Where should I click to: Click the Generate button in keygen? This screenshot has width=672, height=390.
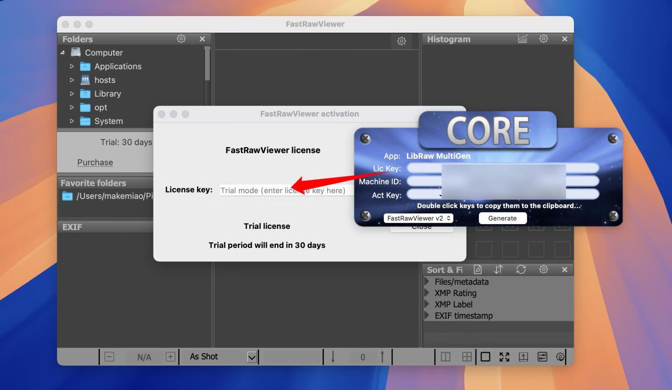pos(503,218)
